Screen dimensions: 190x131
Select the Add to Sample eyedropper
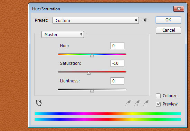click(x=137, y=103)
